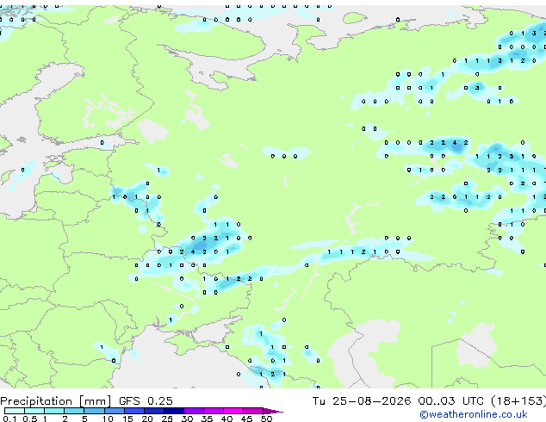546x422 pixels.
Task: Click the 'GFS 0.25' model label
Action: pyautogui.click(x=146, y=401)
